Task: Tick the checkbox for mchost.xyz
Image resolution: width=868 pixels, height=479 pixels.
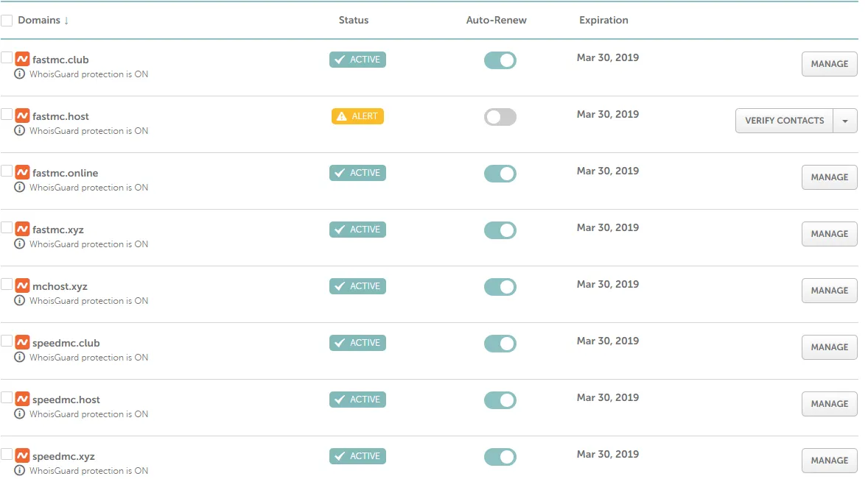Action: (x=7, y=284)
